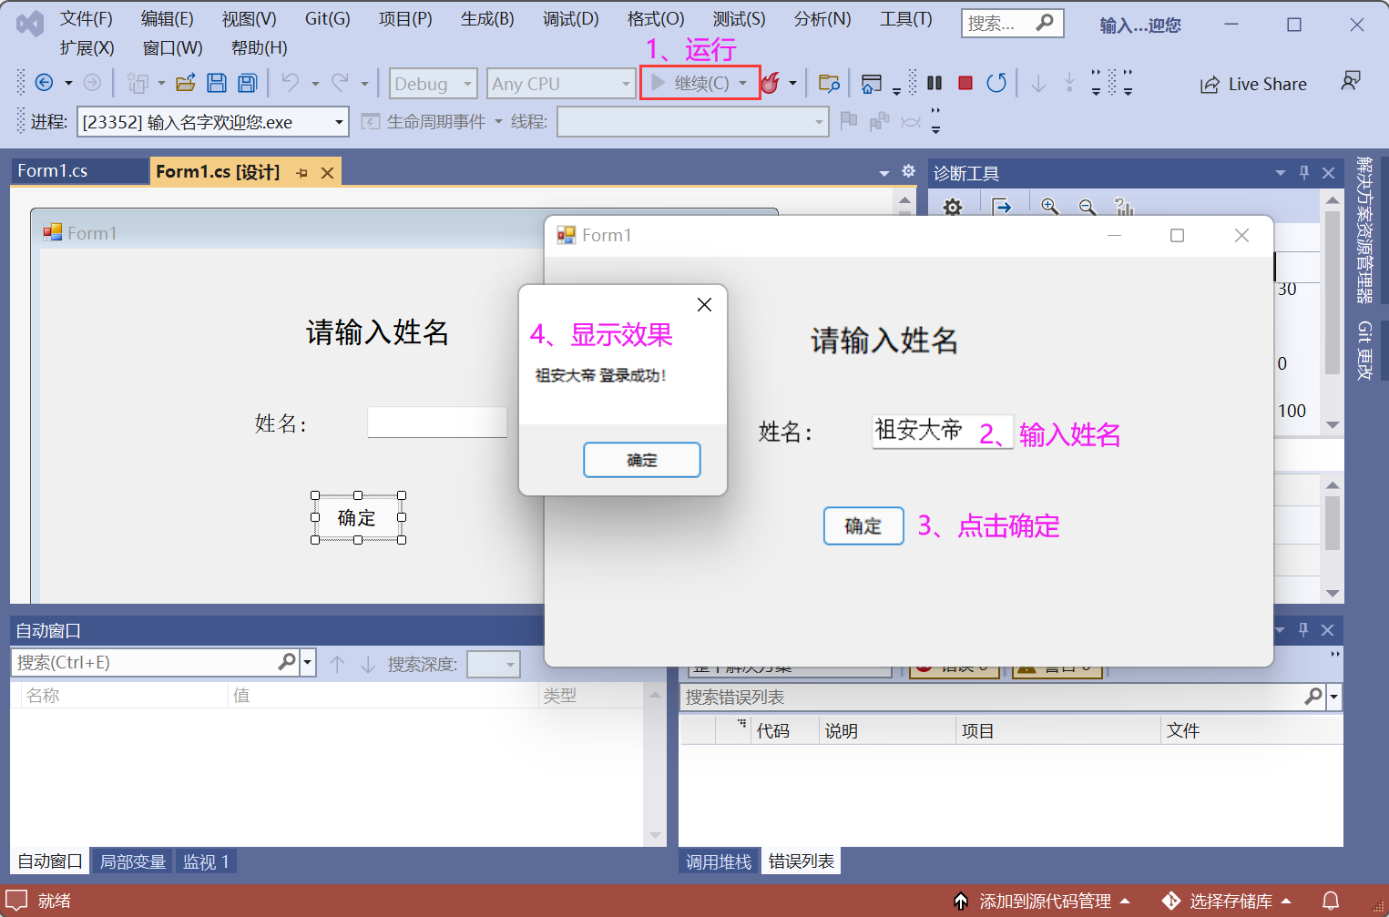Stop debugging with the red square

[x=965, y=83]
